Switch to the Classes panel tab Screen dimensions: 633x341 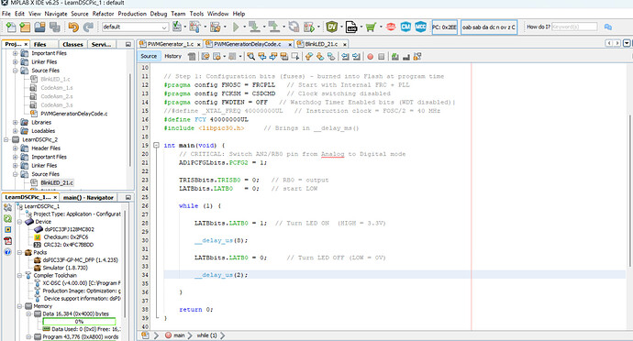[73, 44]
